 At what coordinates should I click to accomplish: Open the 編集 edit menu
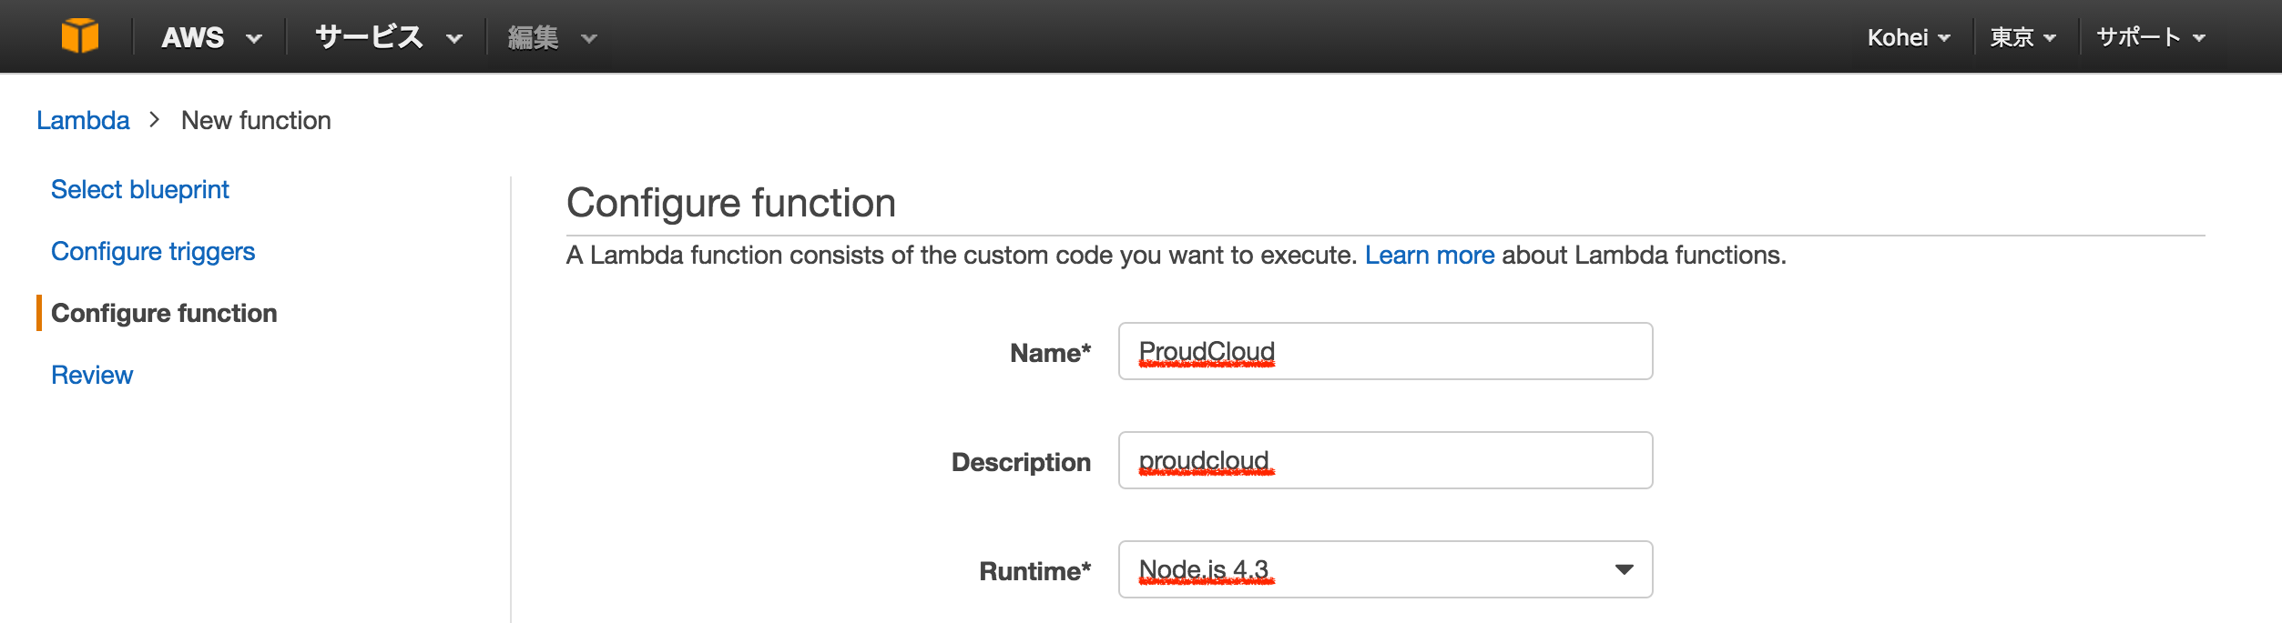pyautogui.click(x=551, y=37)
